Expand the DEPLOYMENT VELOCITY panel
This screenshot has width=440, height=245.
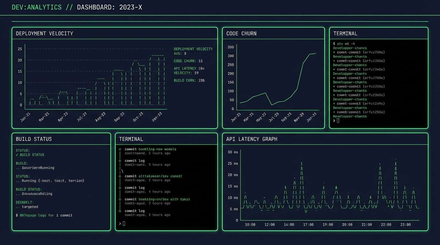(45, 33)
